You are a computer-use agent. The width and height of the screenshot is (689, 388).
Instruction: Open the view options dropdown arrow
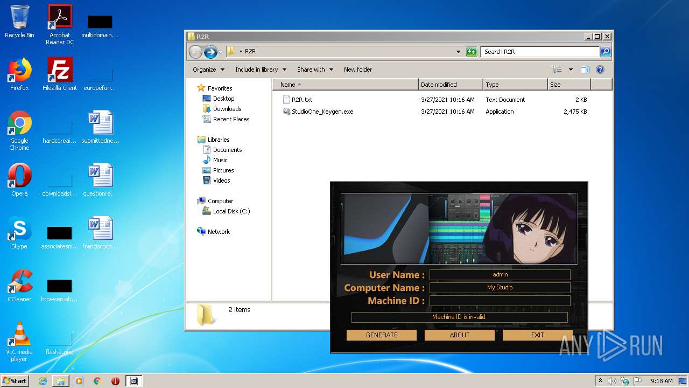(x=571, y=70)
